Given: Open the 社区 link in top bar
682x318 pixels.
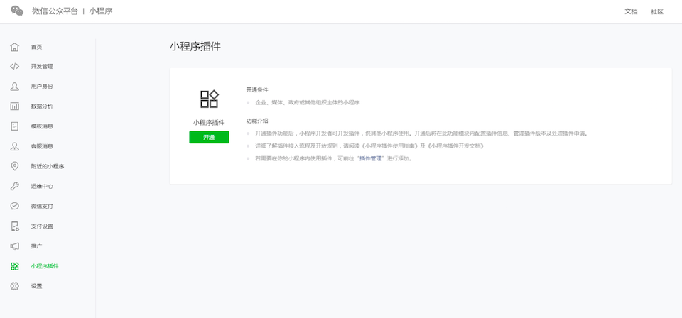Looking at the screenshot, I should click(x=657, y=12).
